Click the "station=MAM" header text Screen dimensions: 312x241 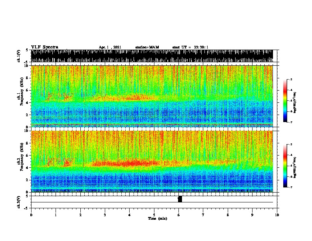point(147,47)
